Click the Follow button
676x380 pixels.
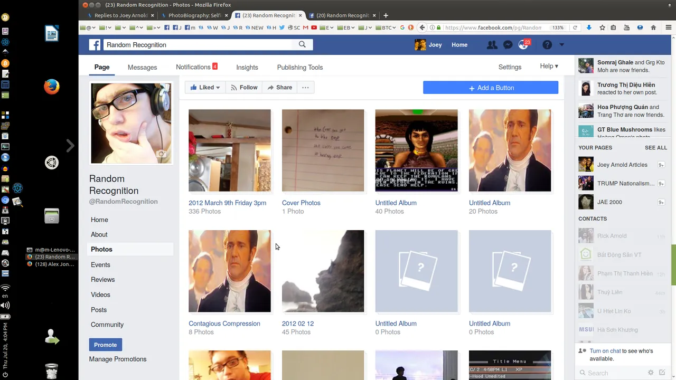pos(244,88)
